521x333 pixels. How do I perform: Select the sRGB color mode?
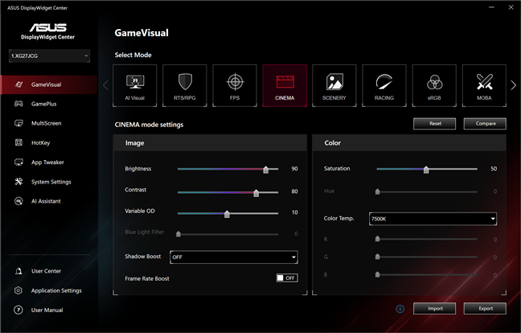(434, 85)
